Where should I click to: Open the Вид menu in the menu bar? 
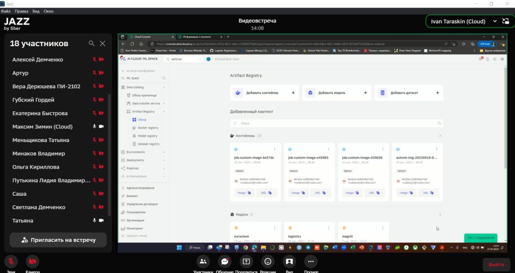click(x=36, y=11)
